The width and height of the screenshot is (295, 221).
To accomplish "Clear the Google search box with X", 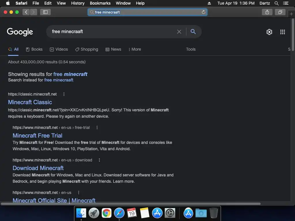I will pos(179,32).
